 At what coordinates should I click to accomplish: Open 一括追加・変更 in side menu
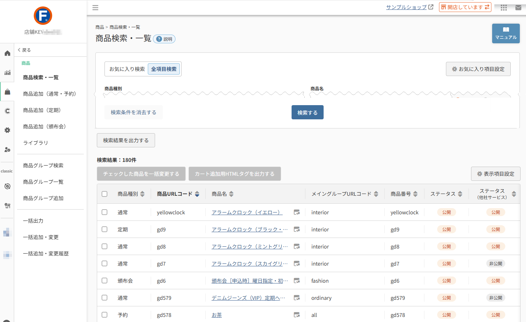[41, 237]
